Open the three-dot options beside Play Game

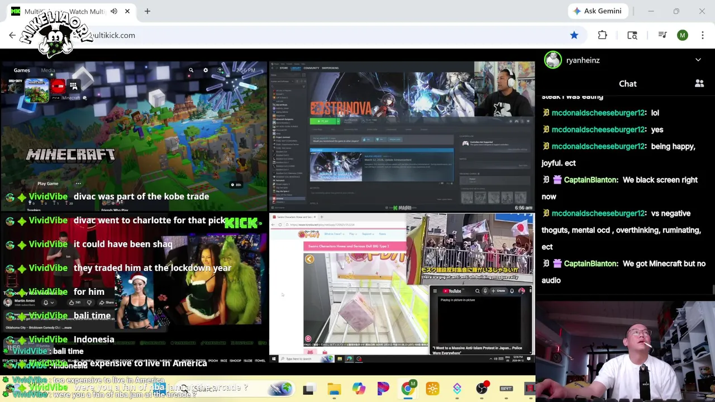point(78,184)
